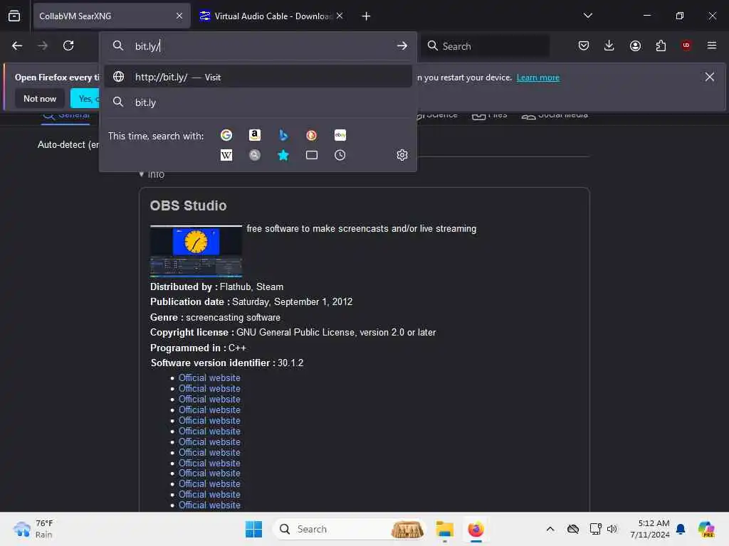The image size is (729, 546).
Task: Open the Downloads panel
Action: coord(609,45)
